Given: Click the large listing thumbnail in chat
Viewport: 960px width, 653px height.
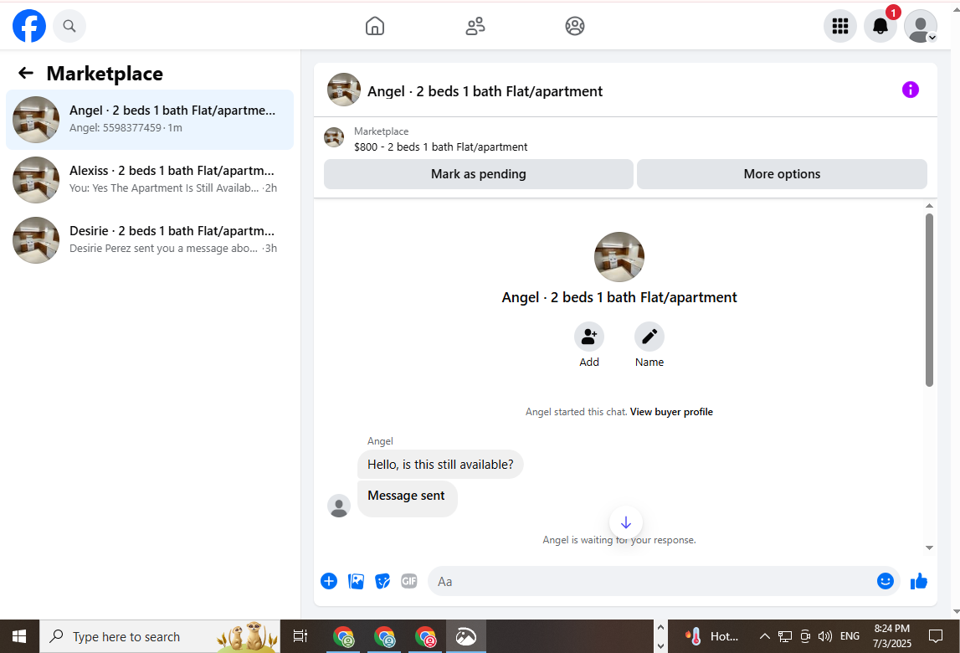Looking at the screenshot, I should click(619, 257).
